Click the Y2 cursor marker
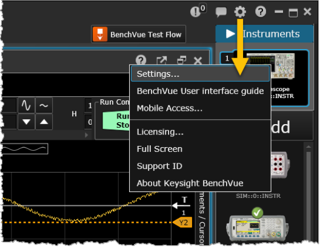Image resolution: width=320 pixels, height=247 pixels. (x=182, y=222)
